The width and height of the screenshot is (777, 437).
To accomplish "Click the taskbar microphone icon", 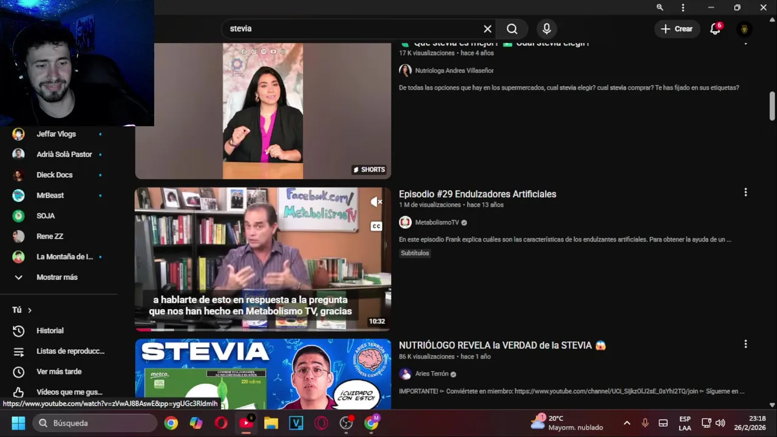I will (x=645, y=423).
